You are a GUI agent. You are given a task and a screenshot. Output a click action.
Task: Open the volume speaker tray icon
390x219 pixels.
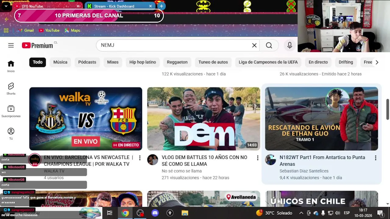[x=338, y=213]
